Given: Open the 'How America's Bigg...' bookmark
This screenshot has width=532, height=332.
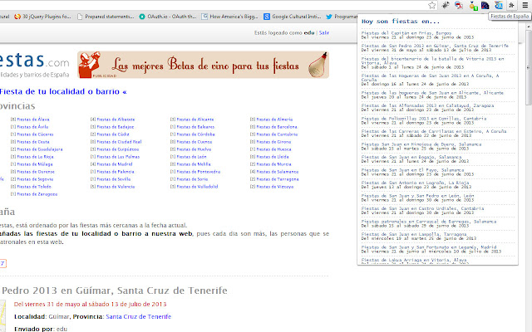Looking at the screenshot, I should (x=229, y=17).
